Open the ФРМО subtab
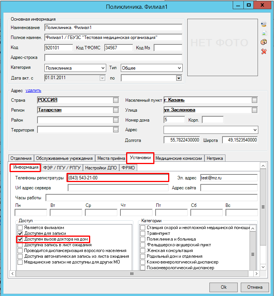The width and height of the screenshot is (274, 296). point(128,168)
